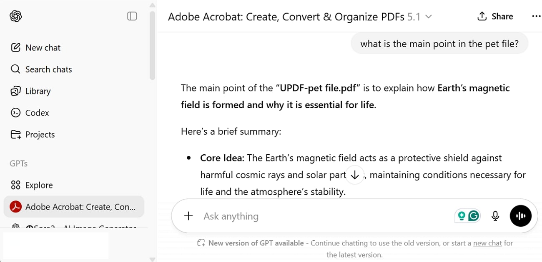
Task: Start voice mode with the waveform button
Action: tap(521, 215)
